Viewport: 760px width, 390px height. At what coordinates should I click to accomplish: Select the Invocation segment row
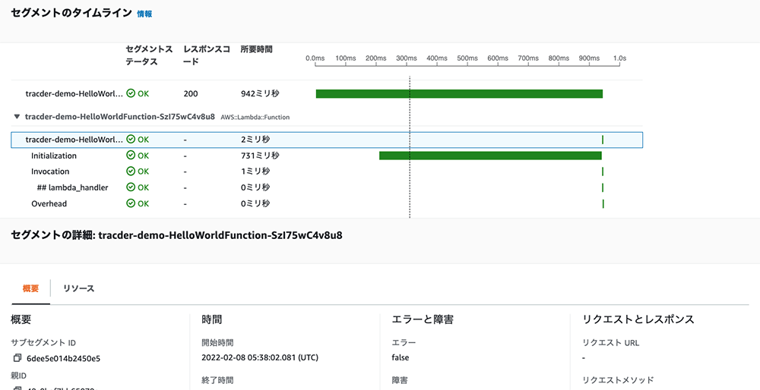327,171
